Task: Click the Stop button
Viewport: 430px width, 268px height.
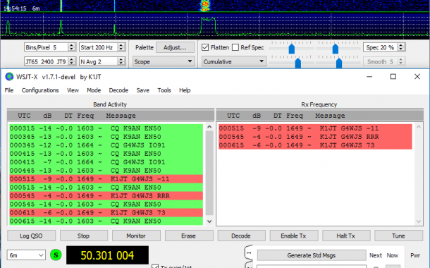Action: point(84,236)
